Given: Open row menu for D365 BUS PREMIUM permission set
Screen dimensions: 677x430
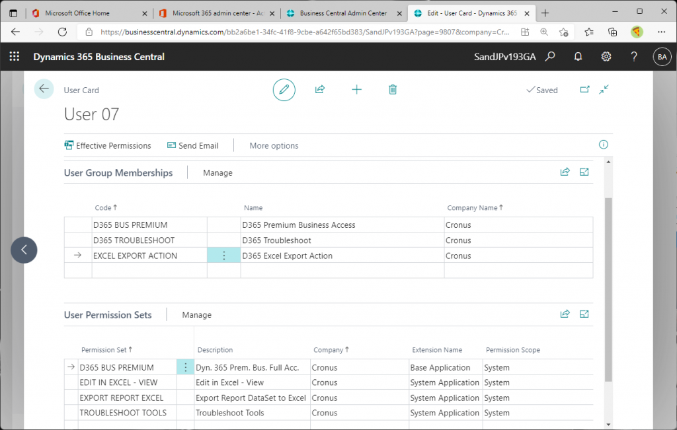Looking at the screenshot, I should (186, 367).
